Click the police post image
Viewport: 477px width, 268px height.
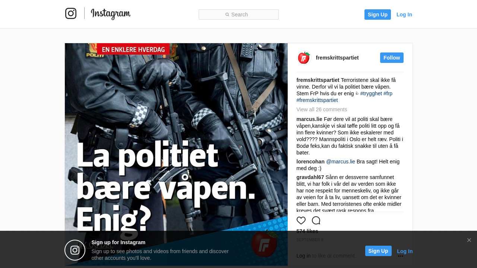[176, 154]
